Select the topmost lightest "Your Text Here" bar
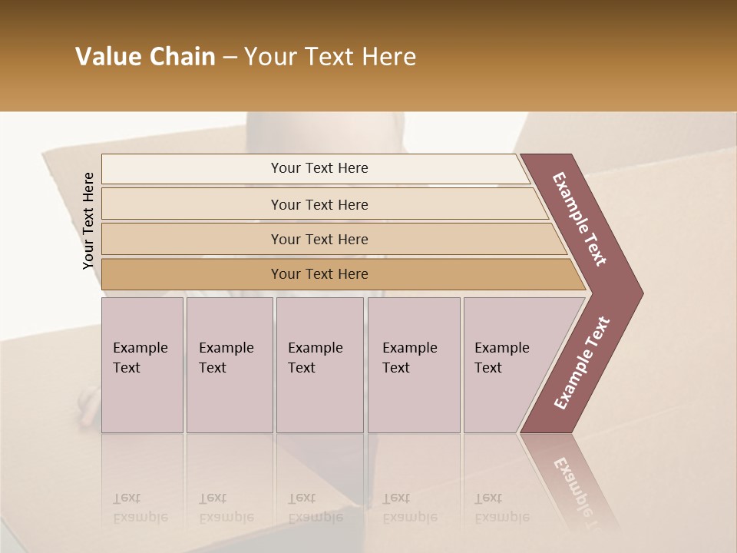Viewport: 737px width, 553px height. click(x=316, y=169)
